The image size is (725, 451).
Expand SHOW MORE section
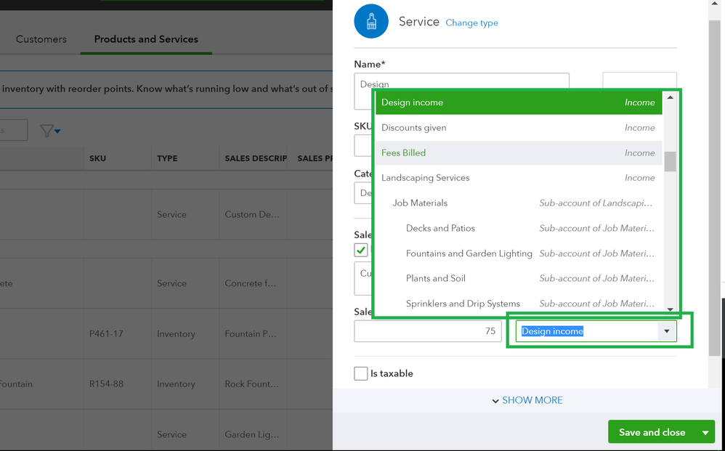coord(527,400)
